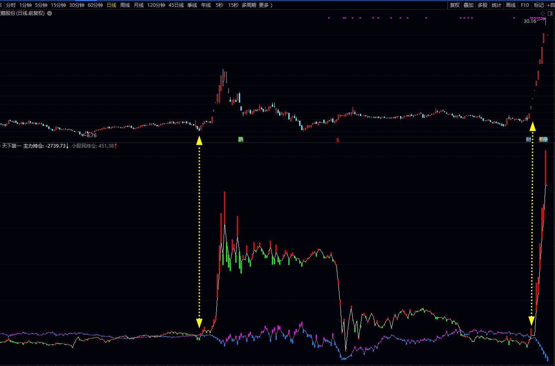Open 多周期 multi-period view

[x=249, y=5]
